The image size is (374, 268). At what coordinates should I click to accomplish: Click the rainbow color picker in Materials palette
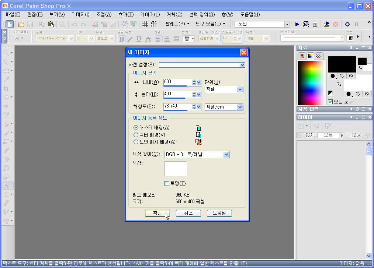click(311, 82)
